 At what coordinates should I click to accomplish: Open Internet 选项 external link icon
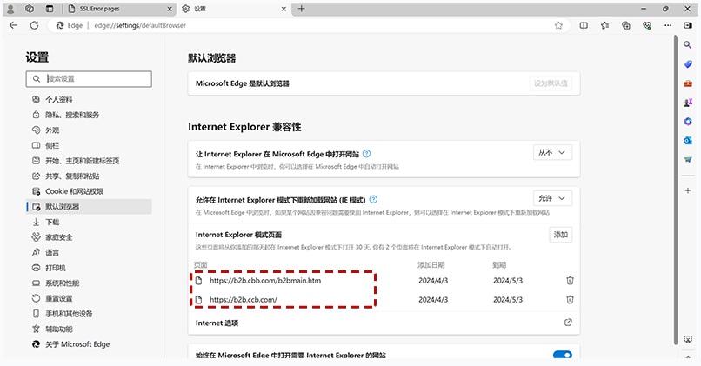click(x=569, y=323)
